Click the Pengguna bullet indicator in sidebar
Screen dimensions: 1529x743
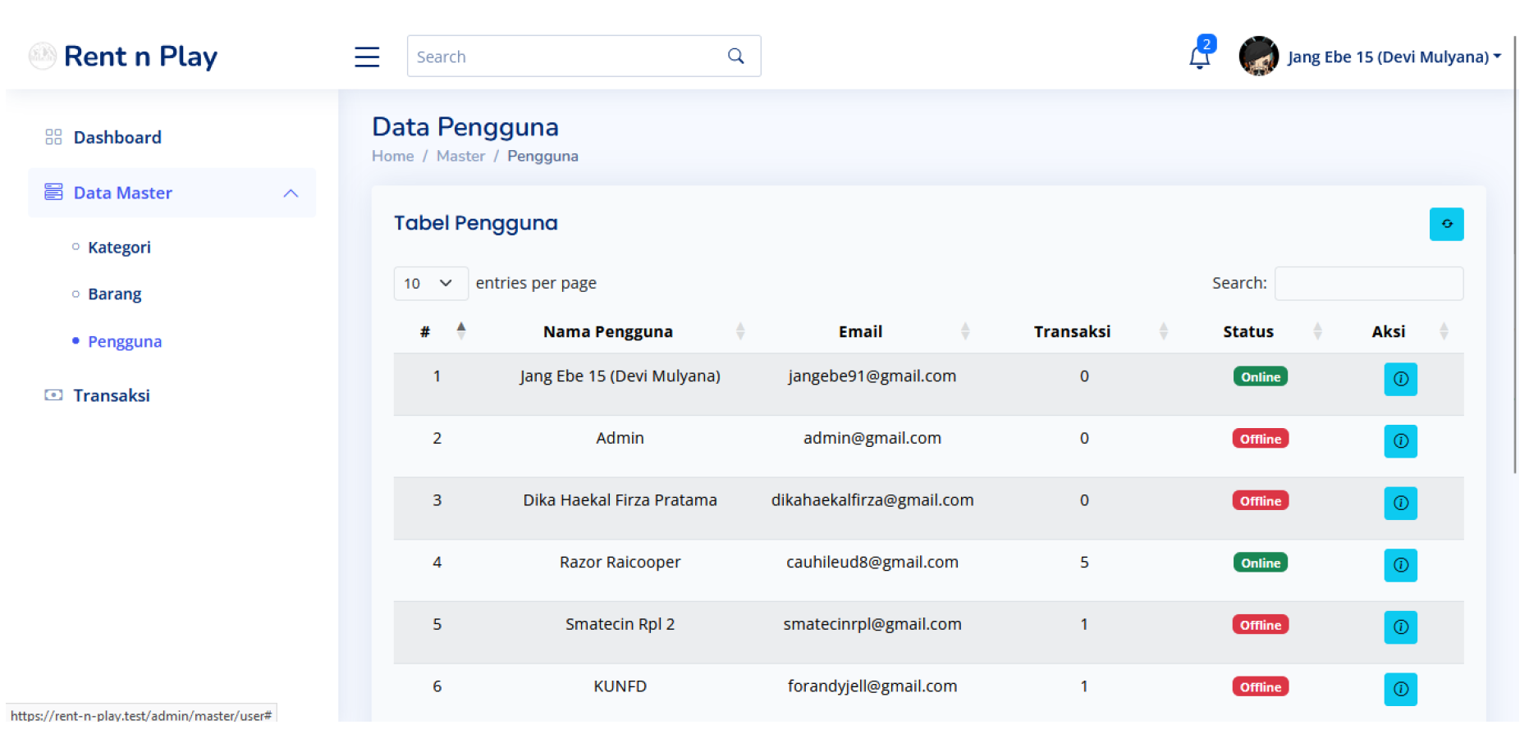click(75, 341)
